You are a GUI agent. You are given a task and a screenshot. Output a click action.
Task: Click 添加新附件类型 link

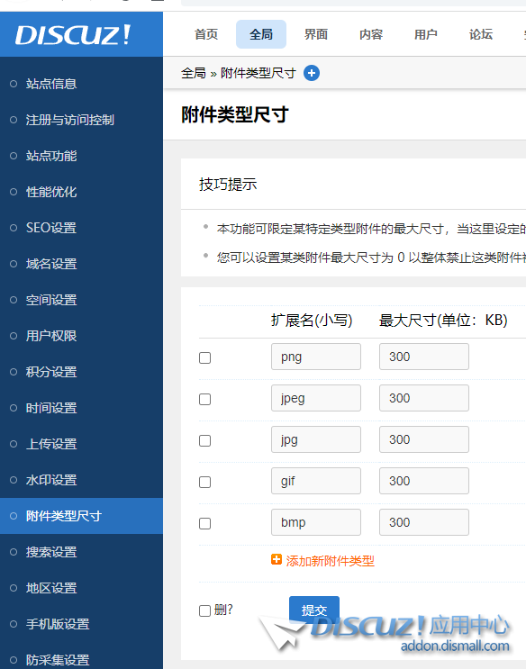click(x=330, y=561)
